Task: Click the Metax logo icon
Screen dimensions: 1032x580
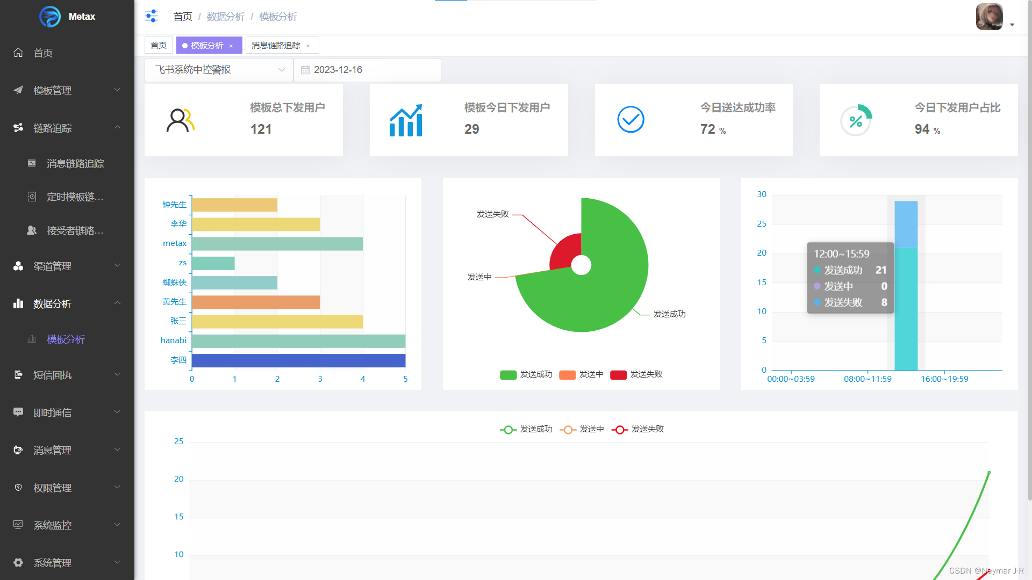Action: pyautogui.click(x=50, y=17)
